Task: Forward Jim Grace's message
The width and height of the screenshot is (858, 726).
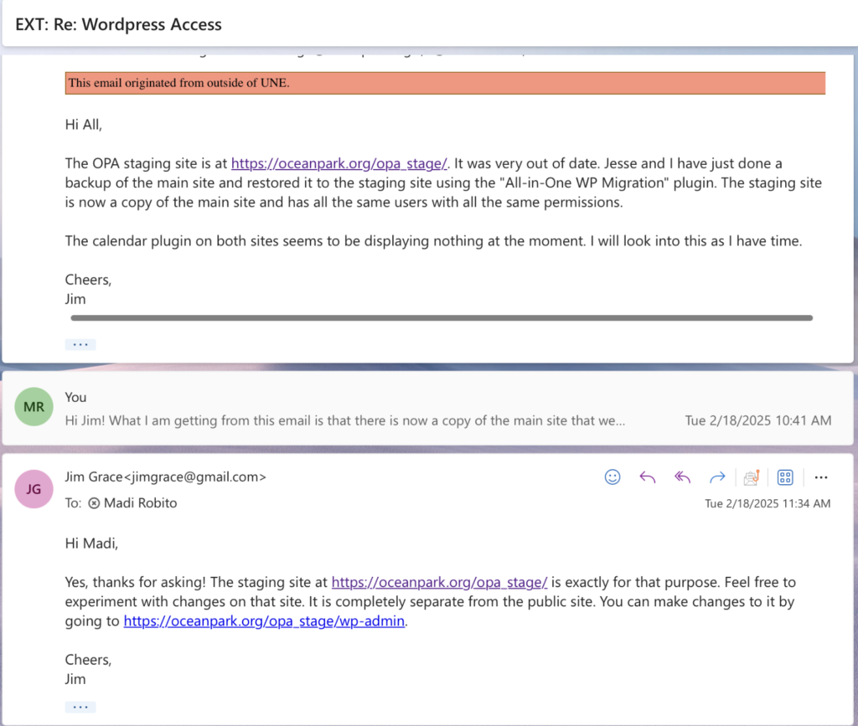Action: click(717, 477)
